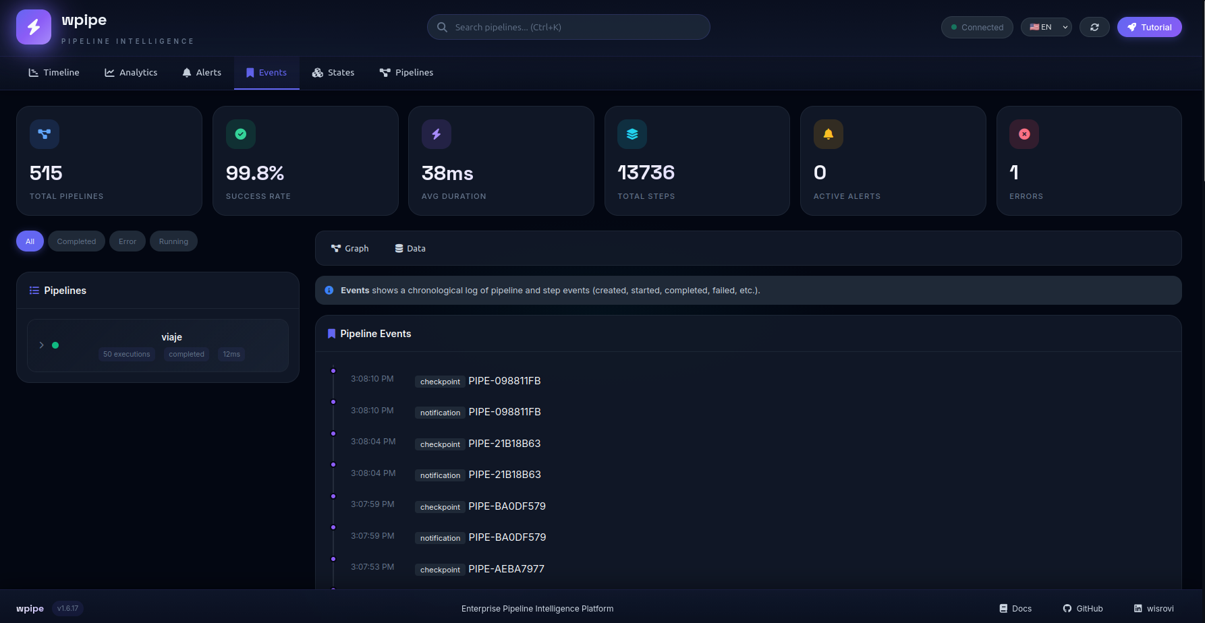Switch to the Analytics tab

tap(131, 73)
